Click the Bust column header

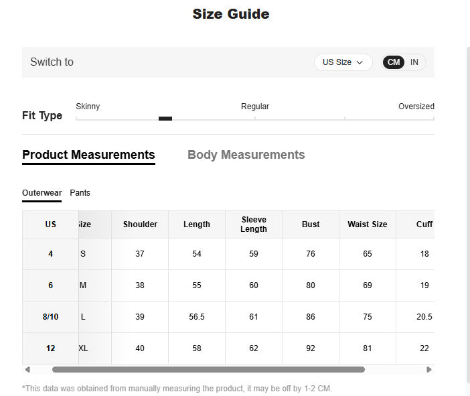pos(311,224)
